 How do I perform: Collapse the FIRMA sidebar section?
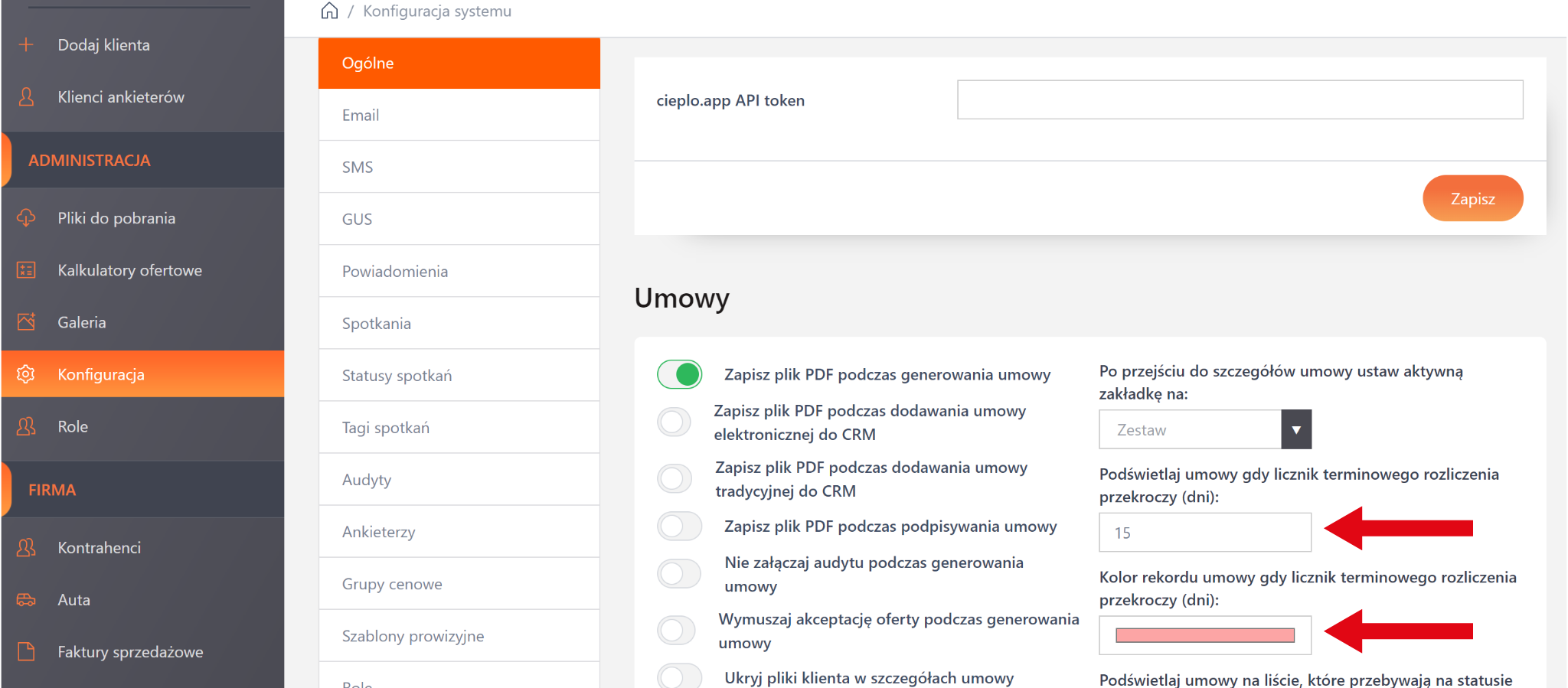[x=52, y=490]
